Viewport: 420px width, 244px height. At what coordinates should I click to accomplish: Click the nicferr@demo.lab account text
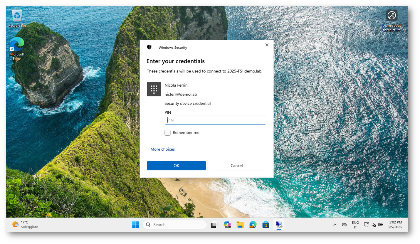[181, 94]
